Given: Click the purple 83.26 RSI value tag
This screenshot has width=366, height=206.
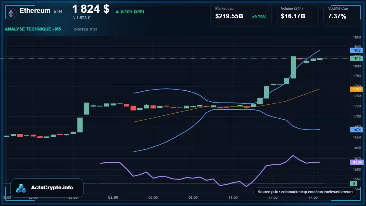Looking at the screenshot, I should 357,162.
